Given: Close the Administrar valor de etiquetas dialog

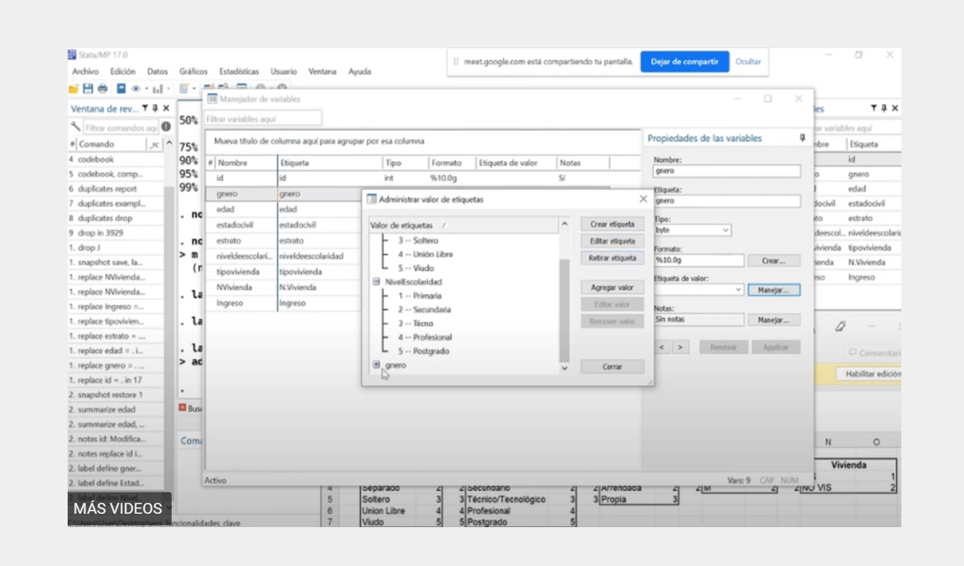Looking at the screenshot, I should (643, 199).
